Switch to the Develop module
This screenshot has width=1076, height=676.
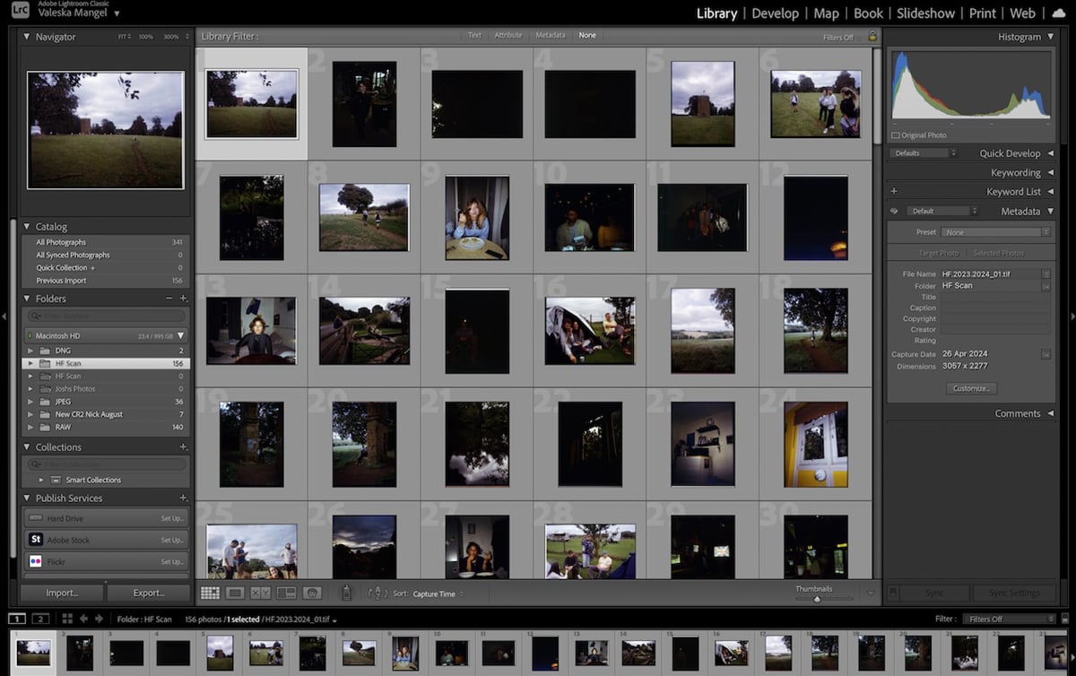(775, 13)
